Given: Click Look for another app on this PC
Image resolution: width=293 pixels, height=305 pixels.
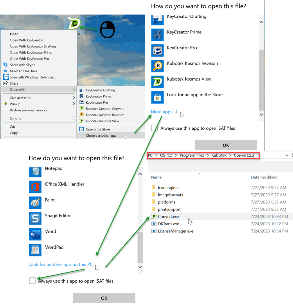Looking at the screenshot, I should pyautogui.click(x=60, y=264).
